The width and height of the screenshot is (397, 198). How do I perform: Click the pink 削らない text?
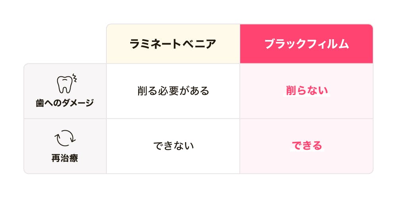tap(307, 91)
